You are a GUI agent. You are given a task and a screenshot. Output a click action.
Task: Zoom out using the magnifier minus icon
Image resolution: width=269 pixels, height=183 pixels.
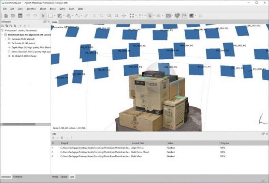pos(116,16)
